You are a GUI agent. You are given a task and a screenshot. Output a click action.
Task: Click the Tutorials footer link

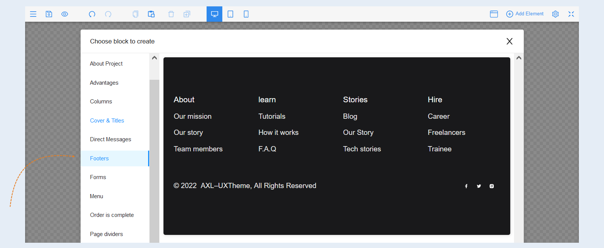click(272, 117)
